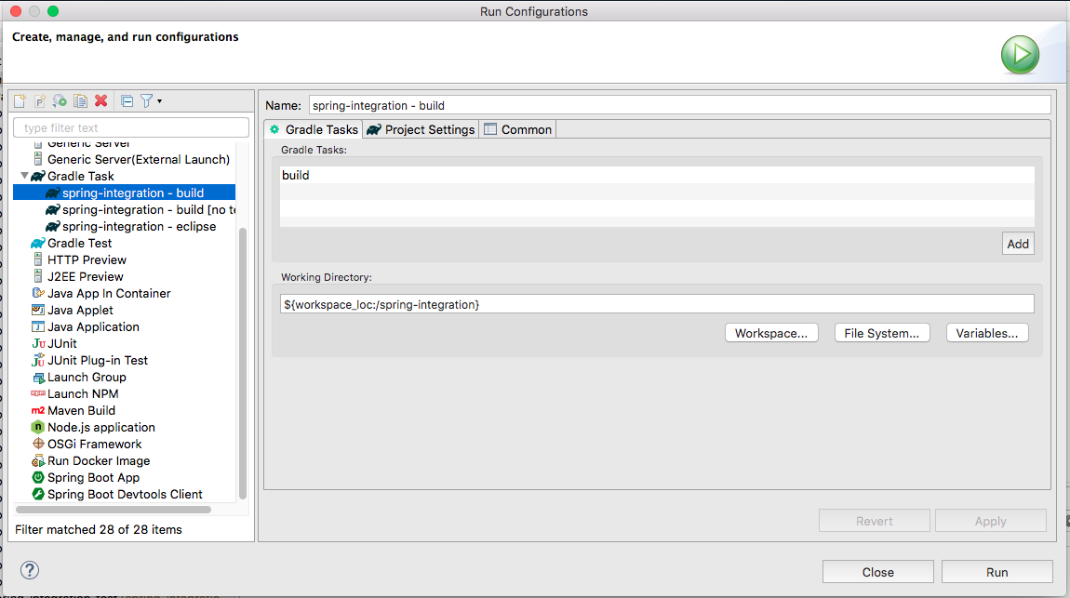Click the New prototype configuration icon

pos(40,101)
